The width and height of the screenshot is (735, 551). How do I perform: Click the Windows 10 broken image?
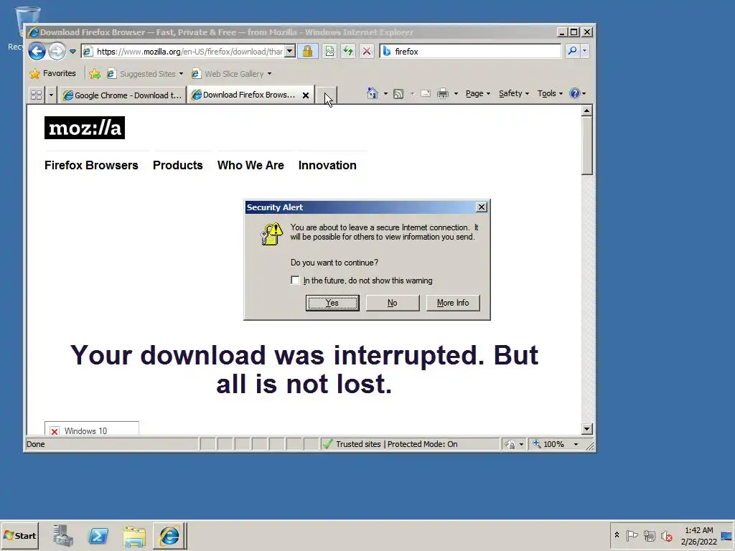pos(91,429)
